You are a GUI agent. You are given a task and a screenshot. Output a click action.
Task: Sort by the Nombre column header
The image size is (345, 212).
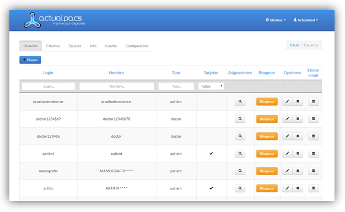point(116,73)
